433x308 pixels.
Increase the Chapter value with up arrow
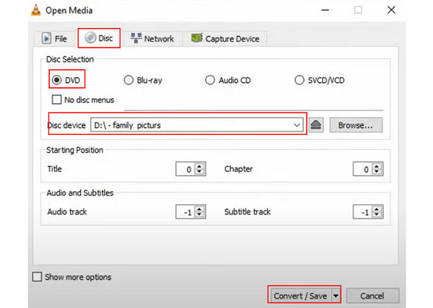(377, 166)
